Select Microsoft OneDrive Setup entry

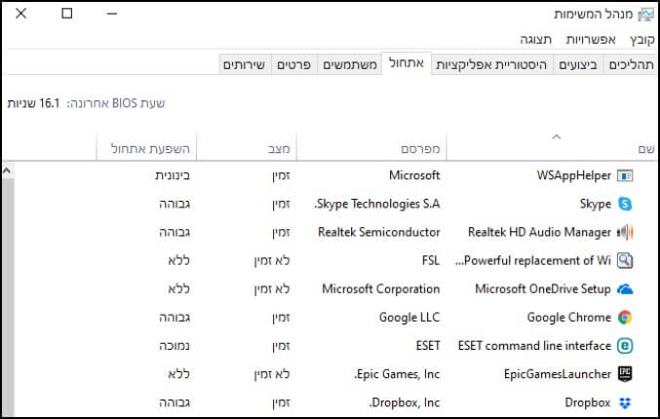coord(543,289)
